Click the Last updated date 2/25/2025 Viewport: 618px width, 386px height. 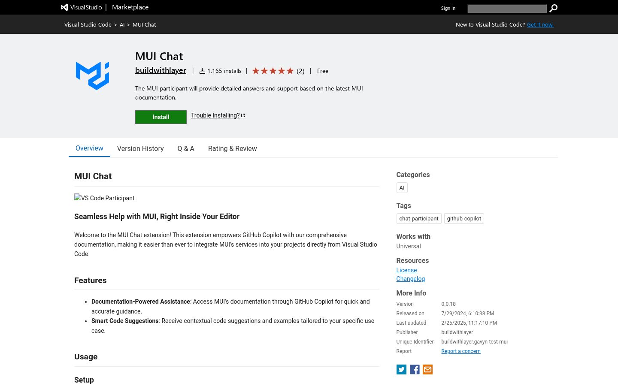[469, 323]
